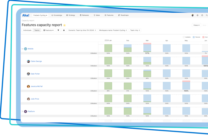Open the Fredwin Cycling workspace dropdown
Image resolution: width=208 pixels, height=135 pixels.
click(40, 15)
